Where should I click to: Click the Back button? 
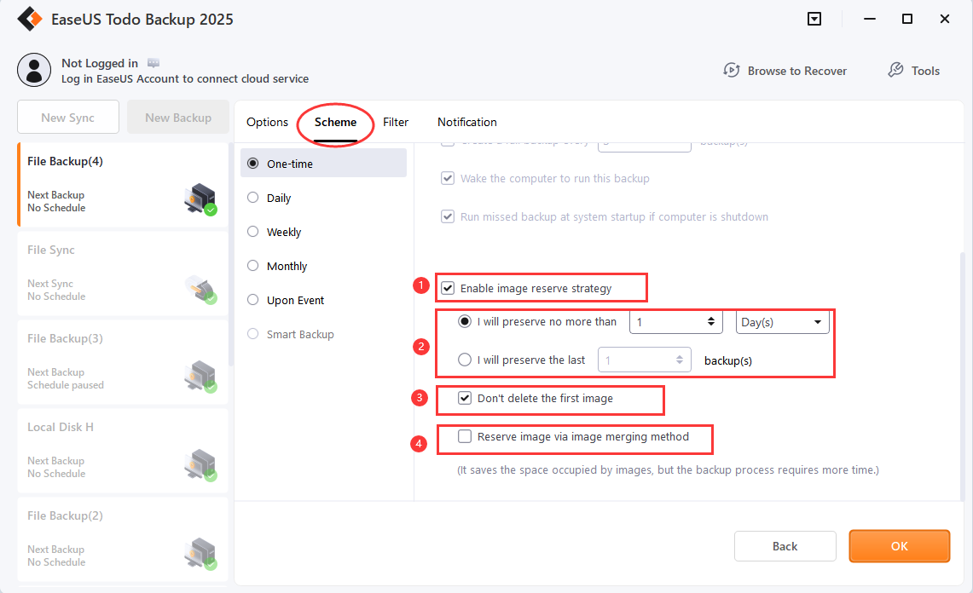785,546
